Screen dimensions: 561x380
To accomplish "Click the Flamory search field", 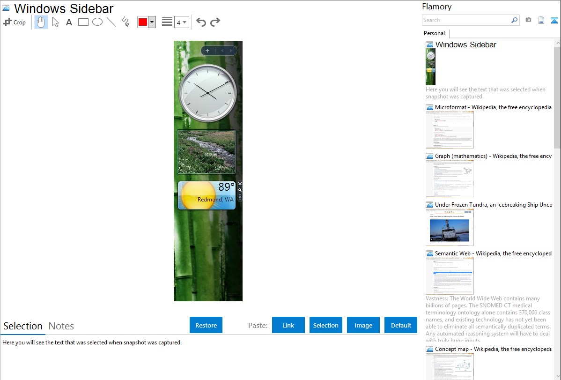I will tap(466, 20).
